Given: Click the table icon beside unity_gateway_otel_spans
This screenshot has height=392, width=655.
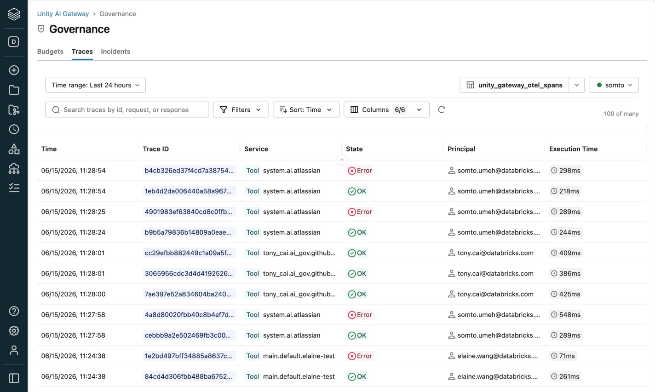Looking at the screenshot, I should [x=470, y=85].
